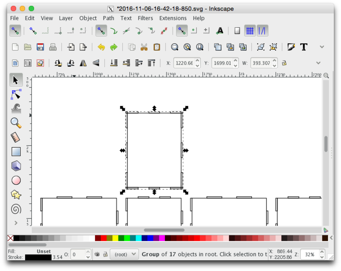Redo the last undone action
Screen dimensions: 341x271
pos(114,47)
